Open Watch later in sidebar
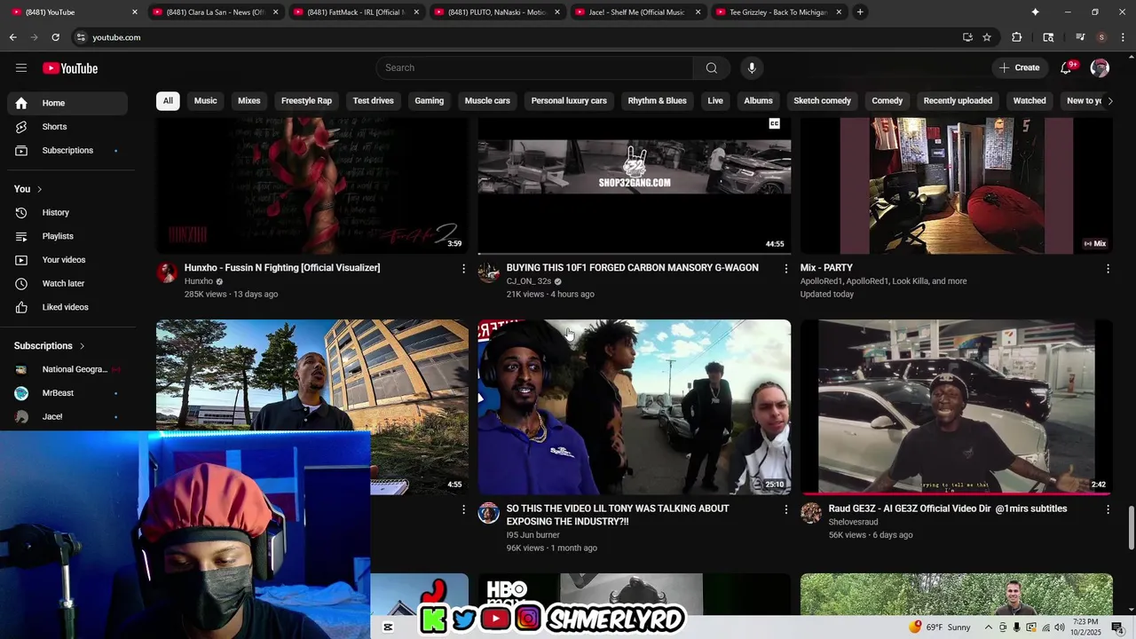The width and height of the screenshot is (1136, 639). (67, 284)
